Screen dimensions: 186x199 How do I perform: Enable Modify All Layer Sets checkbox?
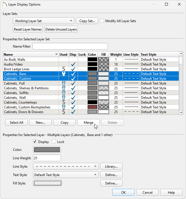click(102, 21)
